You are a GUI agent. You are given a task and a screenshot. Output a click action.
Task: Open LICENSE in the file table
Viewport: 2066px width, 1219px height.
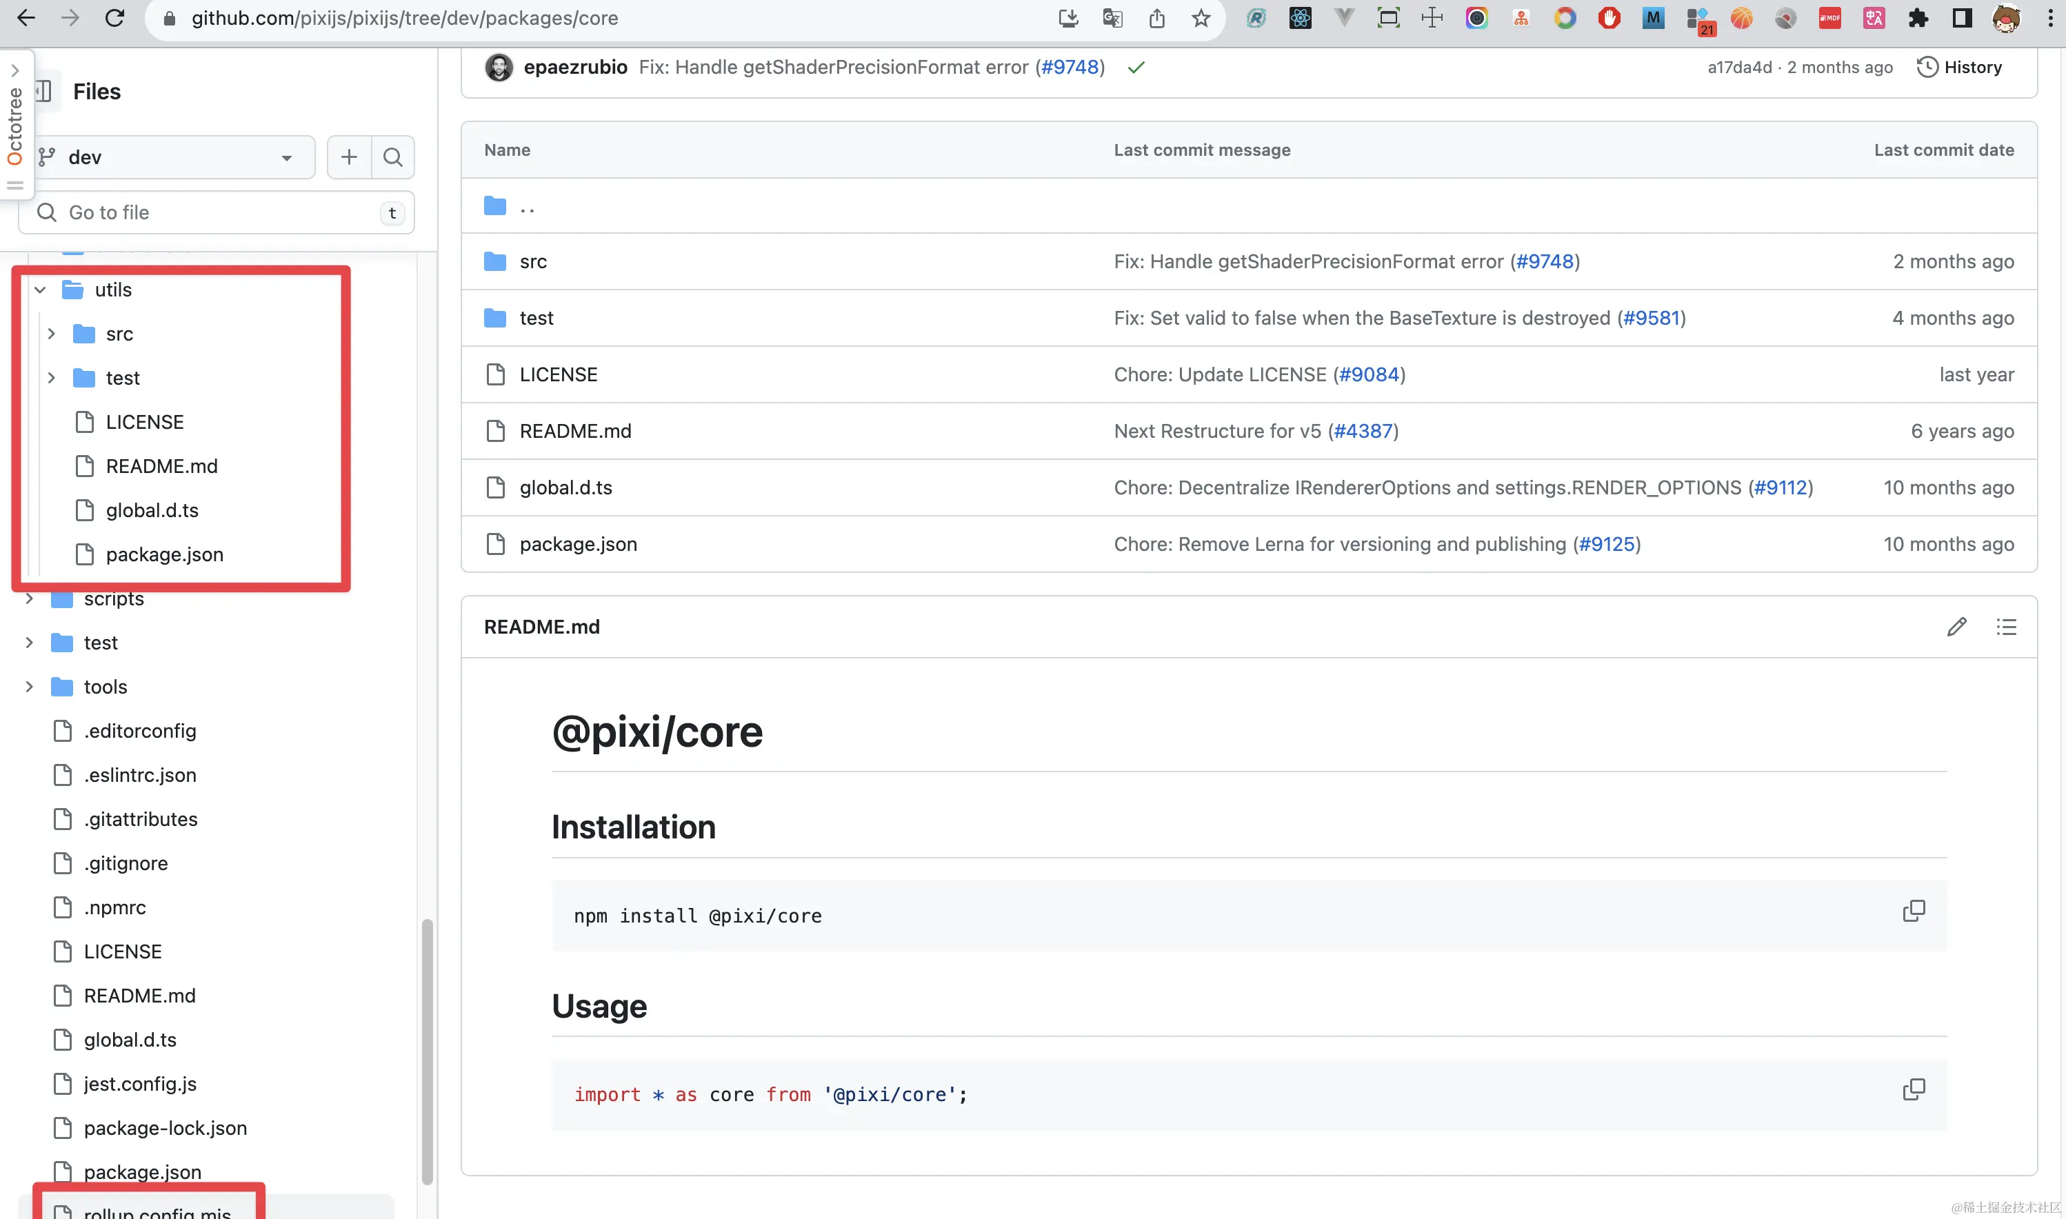click(559, 374)
